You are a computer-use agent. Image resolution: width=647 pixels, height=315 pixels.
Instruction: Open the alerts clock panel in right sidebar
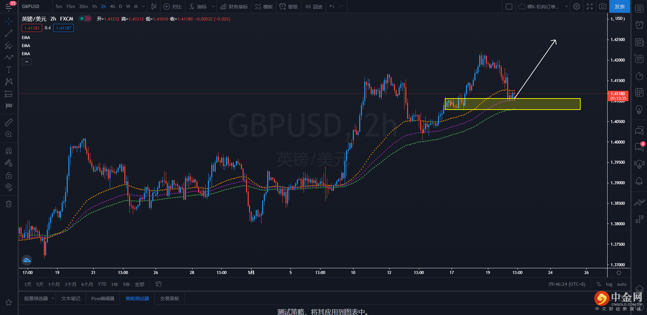[x=639, y=25]
